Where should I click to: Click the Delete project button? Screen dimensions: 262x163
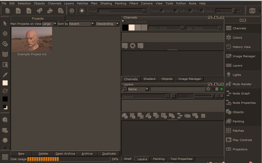43,154
